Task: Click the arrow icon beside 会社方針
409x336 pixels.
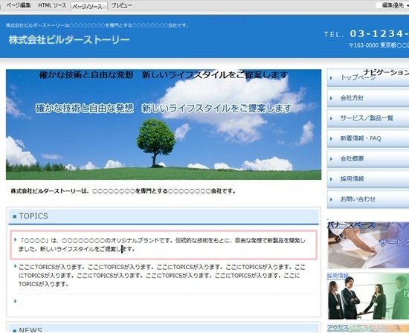Action: coord(331,98)
